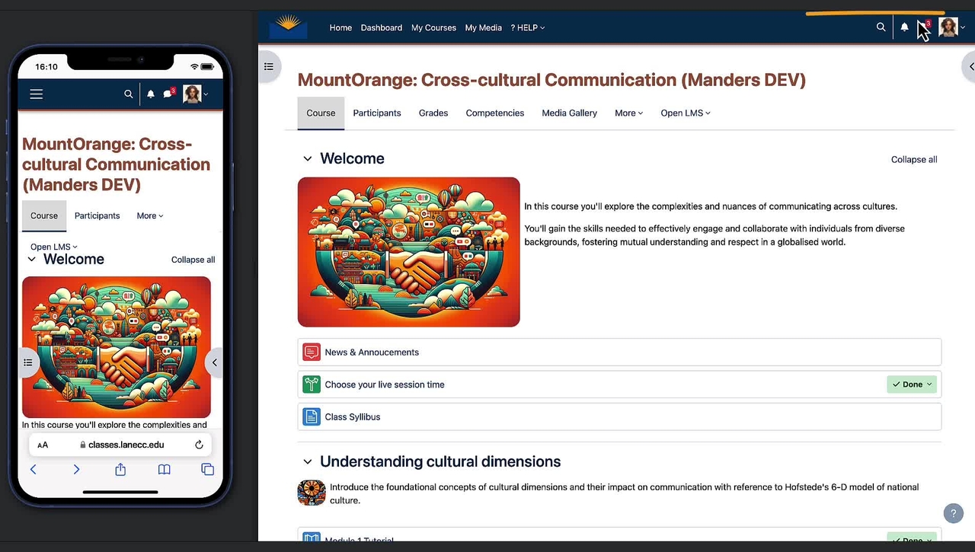This screenshot has width=975, height=552.
Task: Tap notifications bell in phone header
Action: pos(151,94)
